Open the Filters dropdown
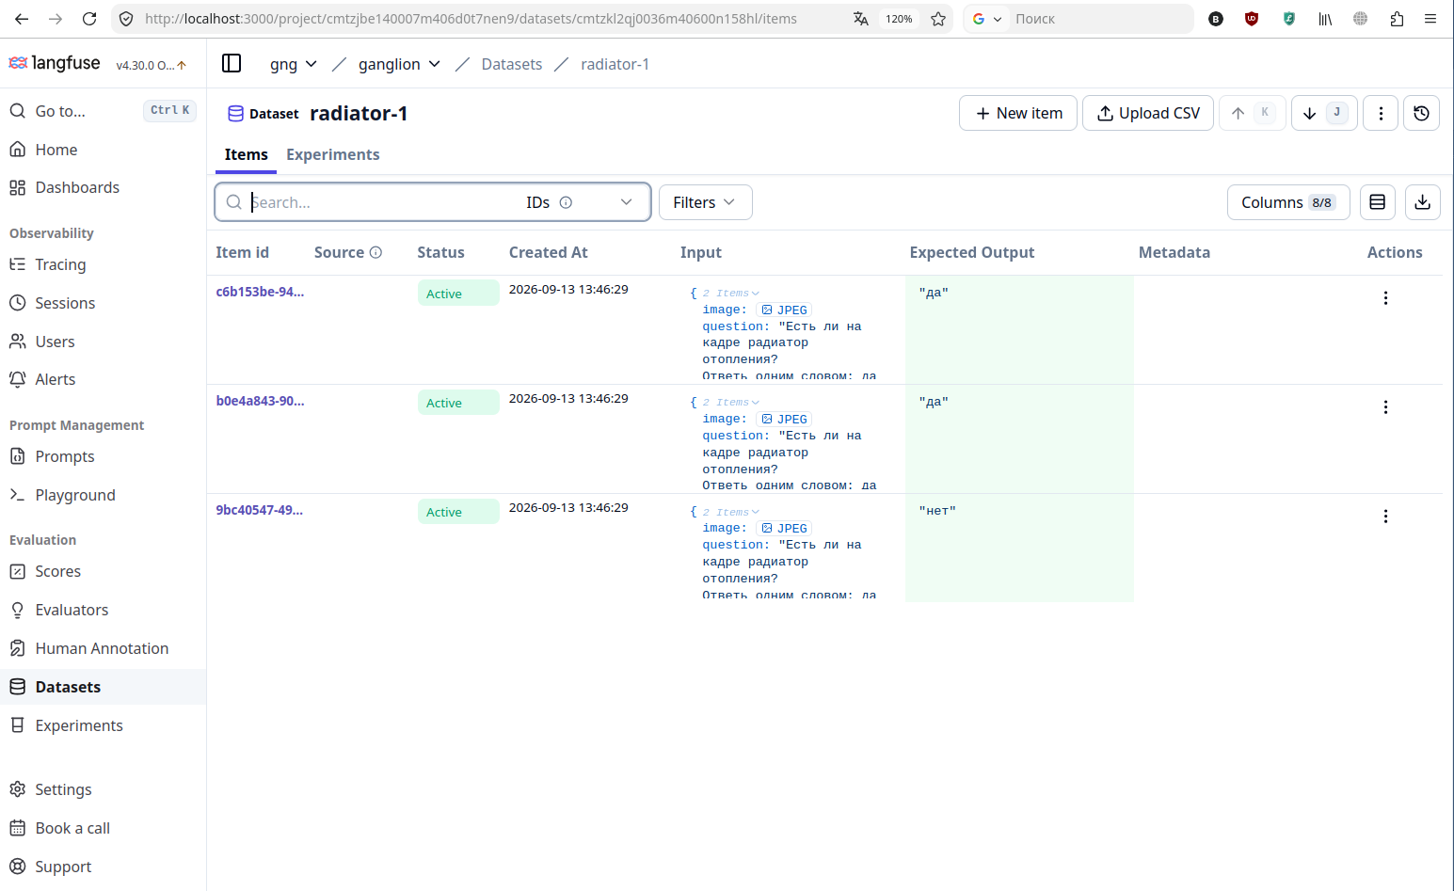 point(705,202)
